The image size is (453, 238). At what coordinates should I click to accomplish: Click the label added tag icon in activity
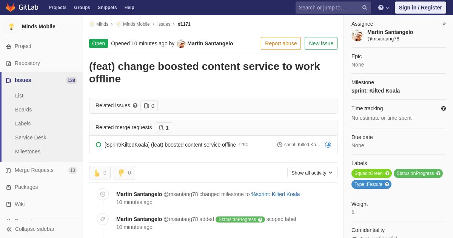(103, 219)
